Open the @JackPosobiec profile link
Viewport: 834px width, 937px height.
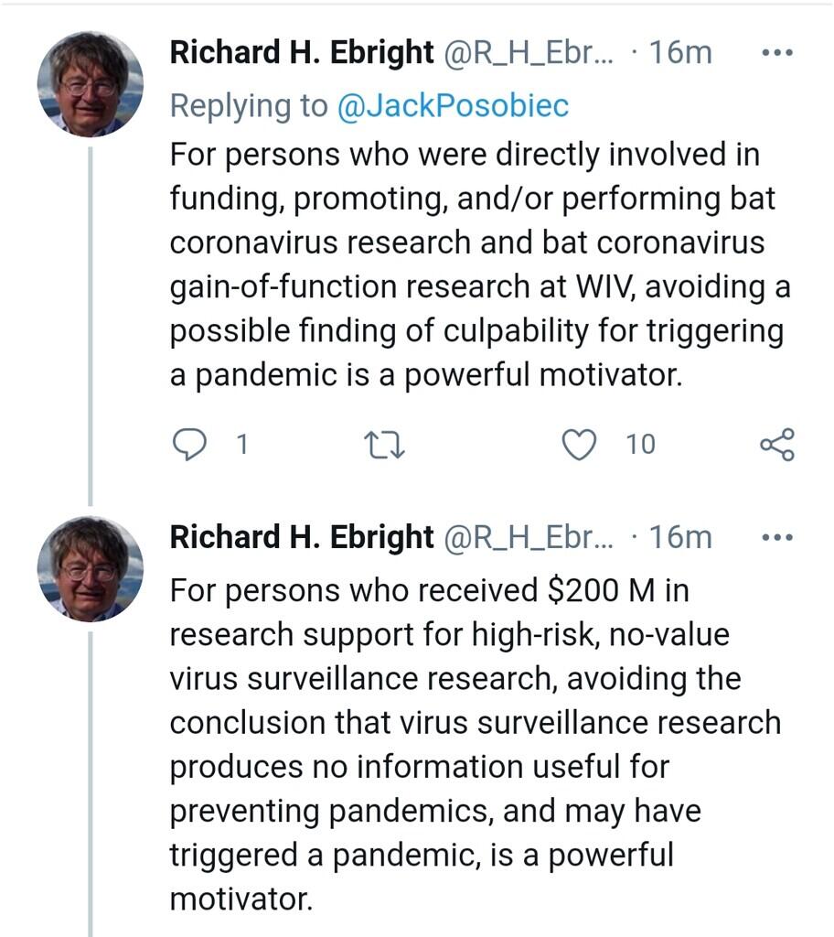453,106
